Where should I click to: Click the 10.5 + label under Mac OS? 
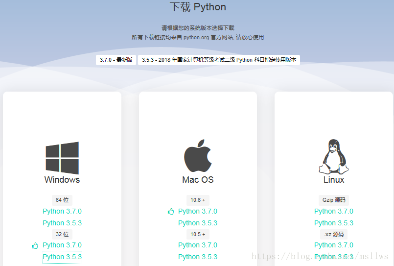[x=198, y=234]
